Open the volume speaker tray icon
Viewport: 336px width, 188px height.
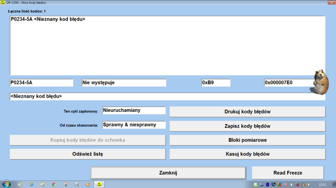pyautogui.click(x=309, y=185)
